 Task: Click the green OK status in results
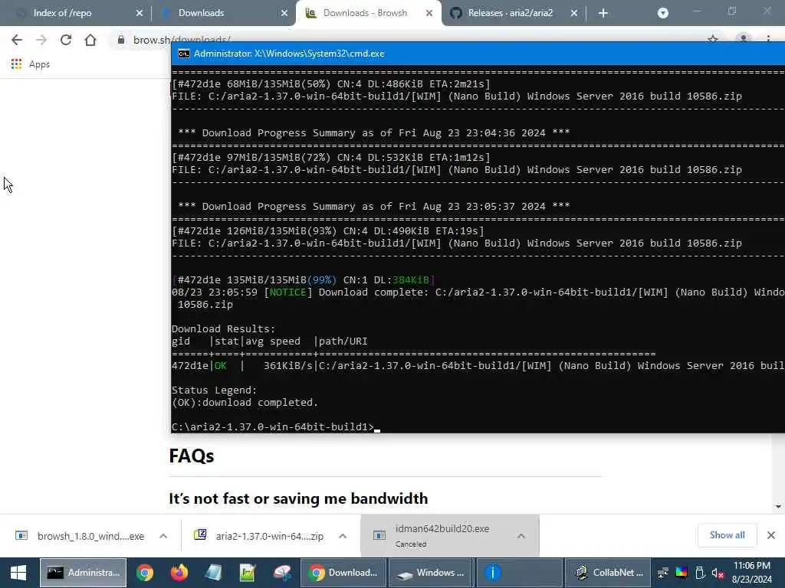tap(220, 366)
